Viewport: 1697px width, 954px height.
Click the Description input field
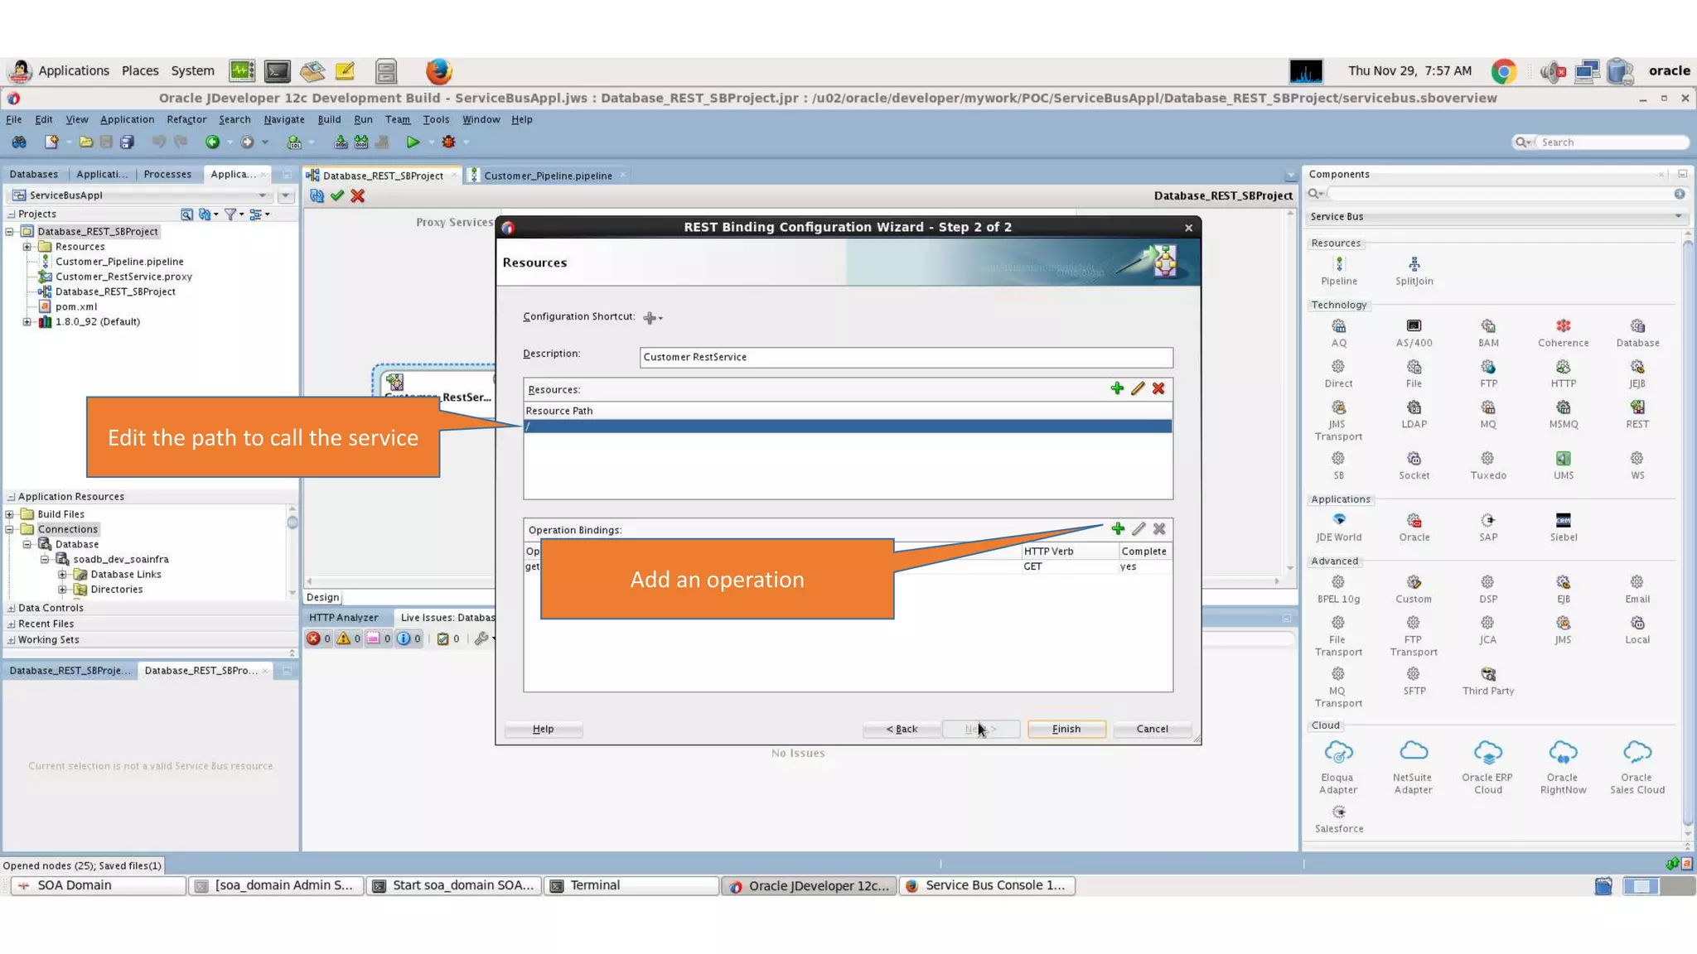coord(906,357)
